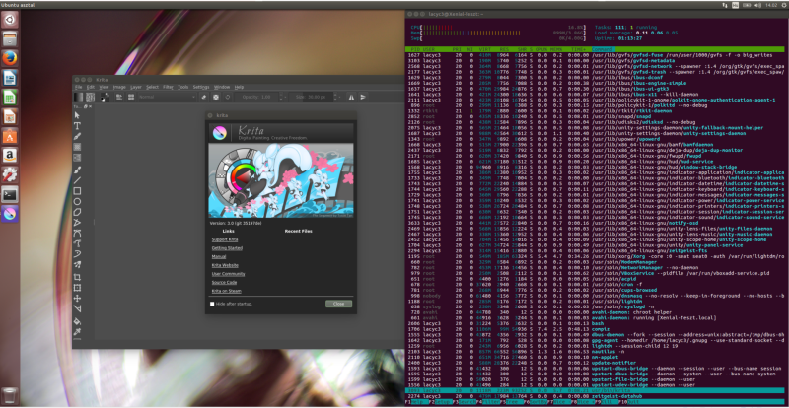Open Terminal from the Ubuntu launcher
This screenshot has height=408, width=789.
[10, 194]
